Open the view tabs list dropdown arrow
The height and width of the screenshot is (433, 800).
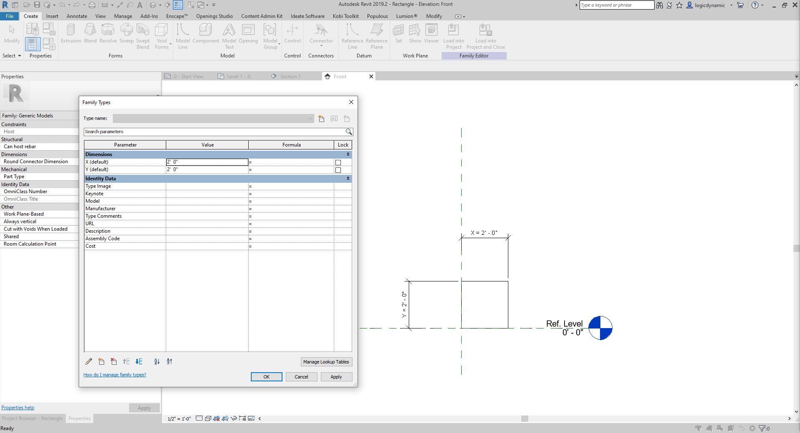pyautogui.click(x=796, y=77)
